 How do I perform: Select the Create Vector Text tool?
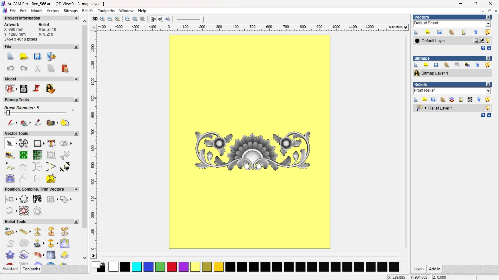click(x=51, y=143)
